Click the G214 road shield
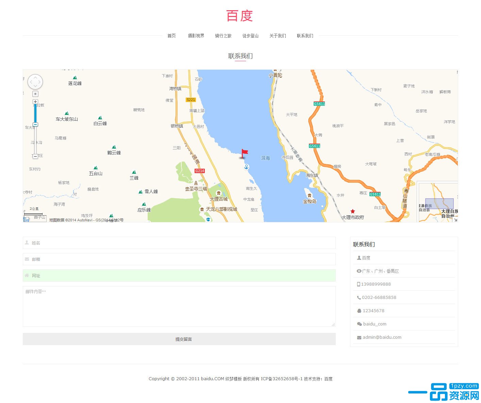The height and width of the screenshot is (403, 481). [x=200, y=171]
